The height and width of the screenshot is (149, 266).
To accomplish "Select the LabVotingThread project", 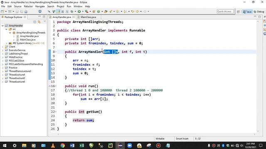I will (x=18, y=54).
